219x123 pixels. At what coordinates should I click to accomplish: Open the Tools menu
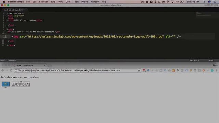pos(76,2)
